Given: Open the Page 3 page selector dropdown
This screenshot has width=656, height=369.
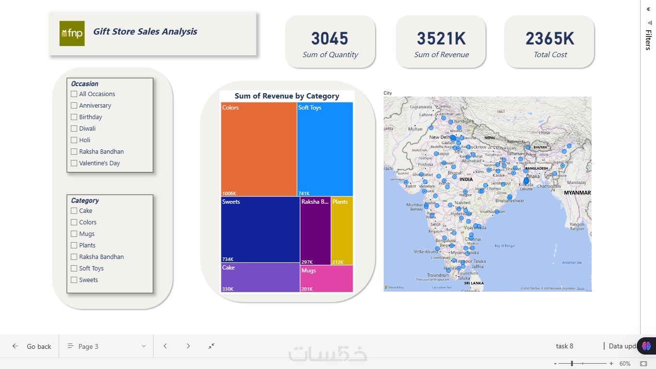Looking at the screenshot, I should tap(106, 346).
